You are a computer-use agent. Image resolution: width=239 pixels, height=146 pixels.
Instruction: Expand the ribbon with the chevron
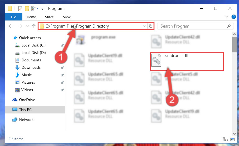[227, 17]
